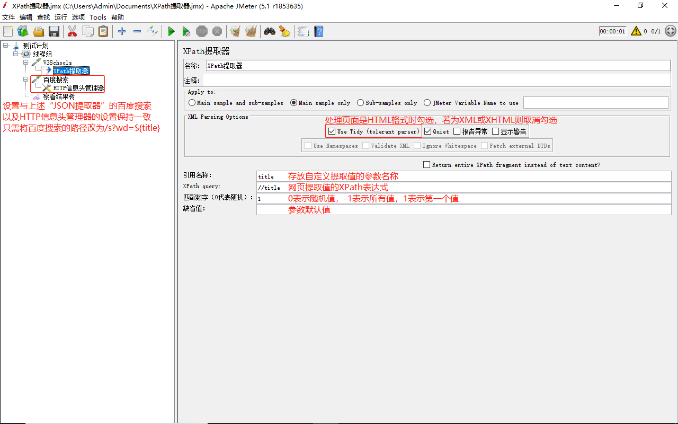Click the 引用名称 field containing title
Viewport: 678px width, 424px height.
(x=463, y=176)
